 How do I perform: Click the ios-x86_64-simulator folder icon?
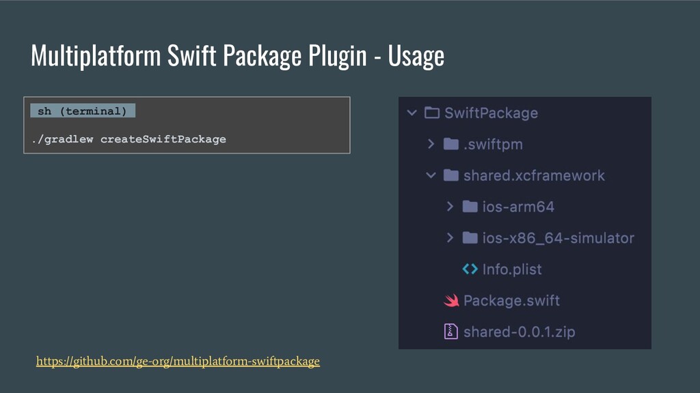pos(470,237)
